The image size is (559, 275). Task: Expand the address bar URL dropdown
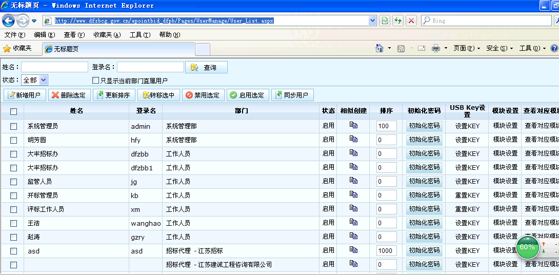coord(372,21)
